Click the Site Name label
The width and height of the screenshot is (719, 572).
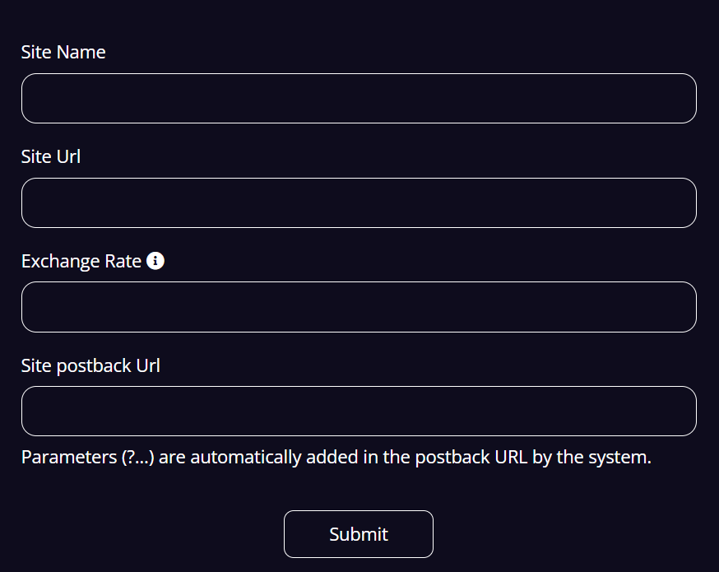[63, 52]
